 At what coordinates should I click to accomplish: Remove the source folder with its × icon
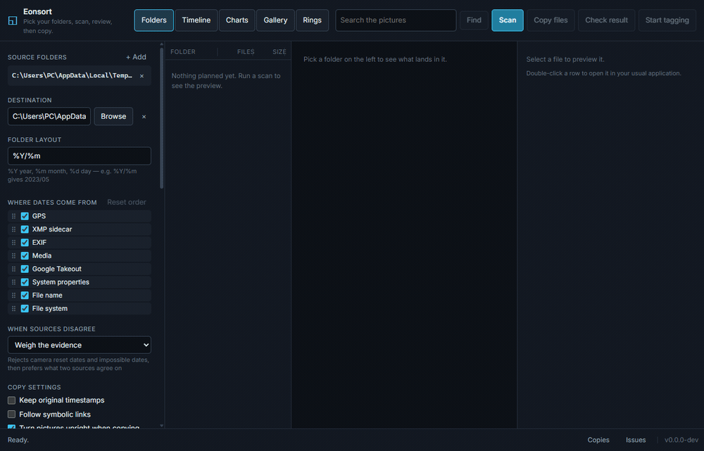coord(142,76)
